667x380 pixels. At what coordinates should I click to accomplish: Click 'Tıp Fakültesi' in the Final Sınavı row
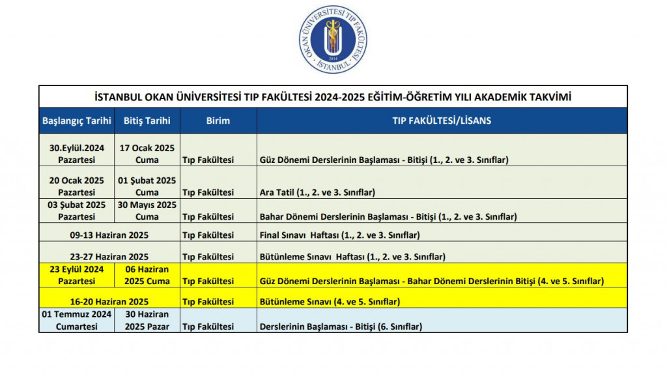208,235
